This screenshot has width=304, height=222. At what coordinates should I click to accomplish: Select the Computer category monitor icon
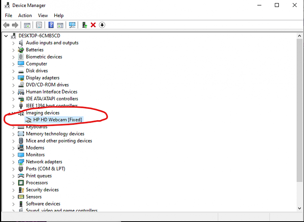[x=21, y=64]
